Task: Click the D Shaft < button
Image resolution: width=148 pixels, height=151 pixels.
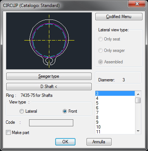Action: click(49, 87)
